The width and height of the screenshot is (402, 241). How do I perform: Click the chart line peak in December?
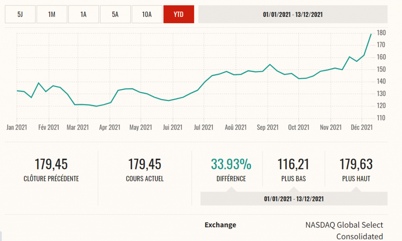(371, 34)
